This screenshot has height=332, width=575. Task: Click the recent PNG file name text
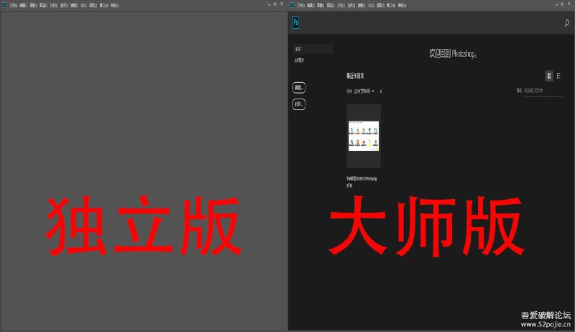point(362,179)
